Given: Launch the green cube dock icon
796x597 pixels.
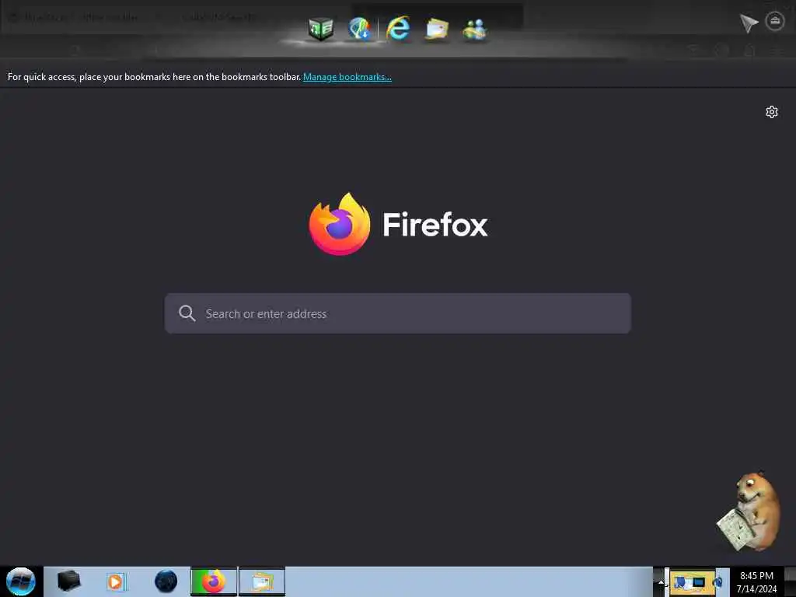Looking at the screenshot, I should pos(321,28).
